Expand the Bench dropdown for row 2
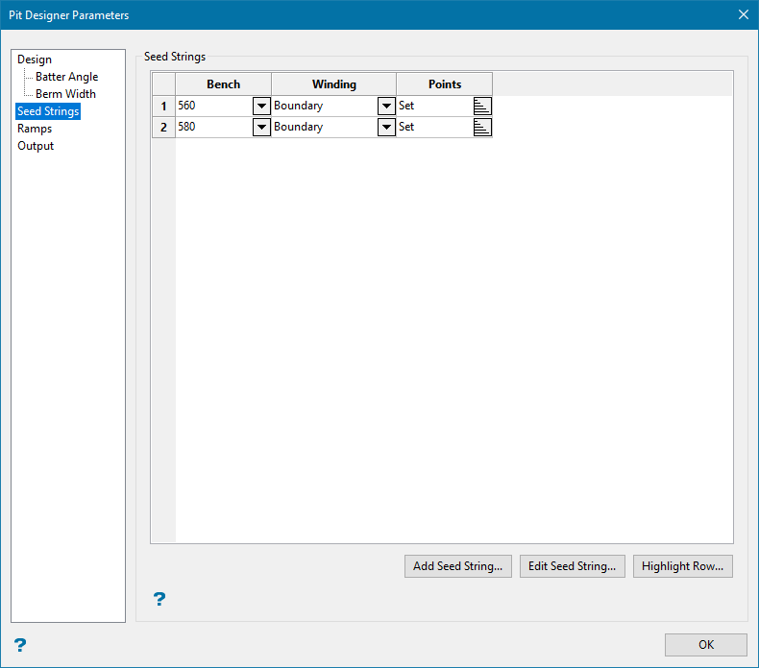The image size is (759, 668). 261,127
